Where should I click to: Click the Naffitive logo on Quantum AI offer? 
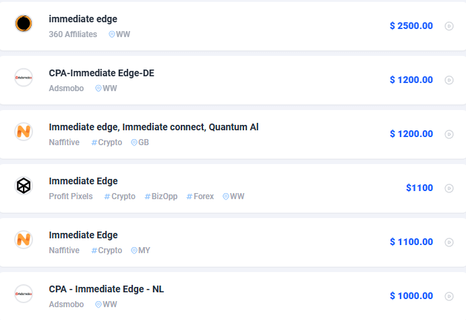(24, 132)
